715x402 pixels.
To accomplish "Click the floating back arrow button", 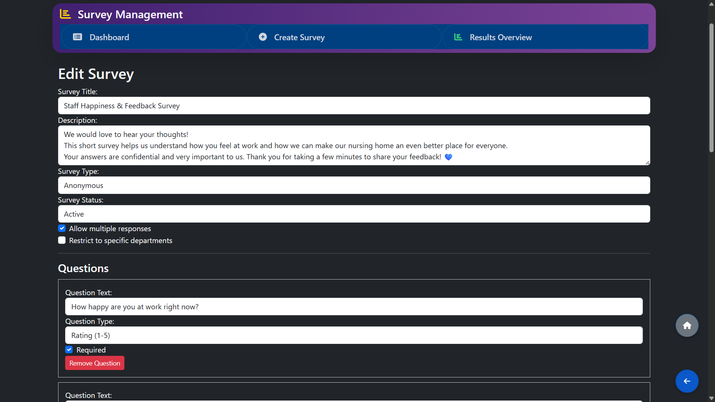I will pos(687,381).
